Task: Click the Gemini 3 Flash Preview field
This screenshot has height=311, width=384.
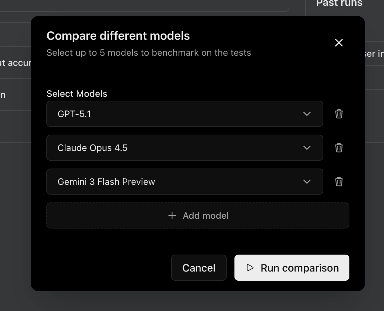Action: point(184,182)
